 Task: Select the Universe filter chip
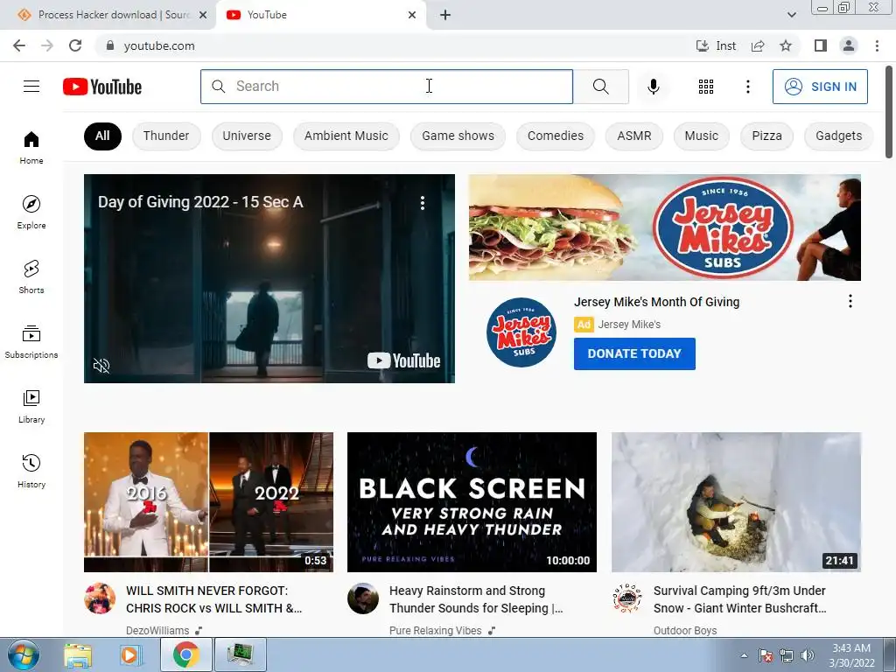click(x=247, y=136)
